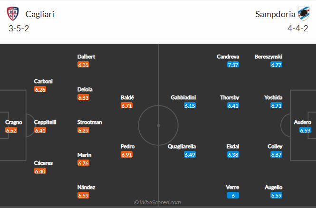Open the Cagliari team name link
Image resolution: width=316 pixels, height=208 pixels.
point(40,14)
